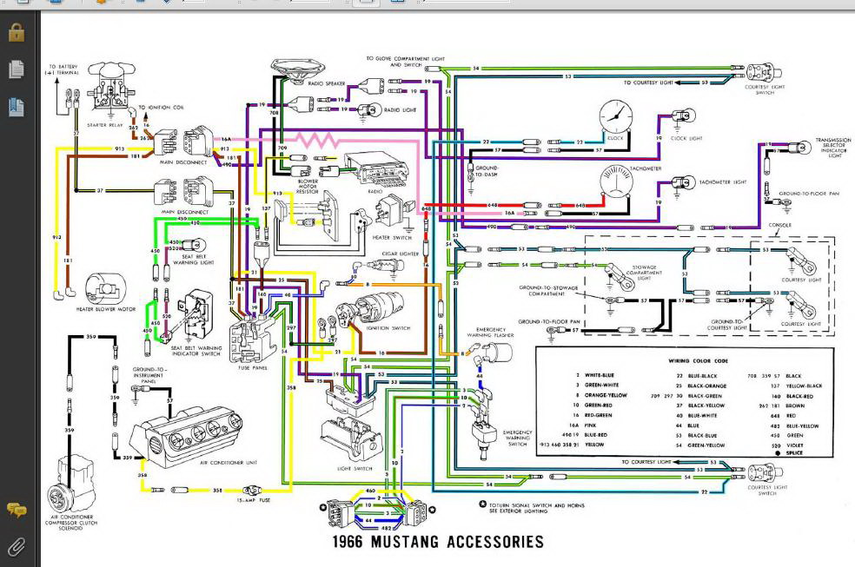Select 'TO BATTERY (+) TERMINAL' label
The height and width of the screenshot is (567, 855).
pyautogui.click(x=63, y=69)
